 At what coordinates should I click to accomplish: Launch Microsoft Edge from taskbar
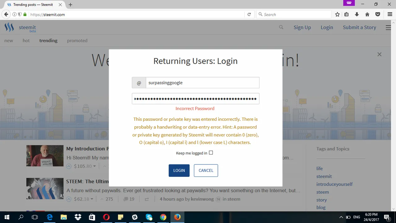click(x=49, y=217)
